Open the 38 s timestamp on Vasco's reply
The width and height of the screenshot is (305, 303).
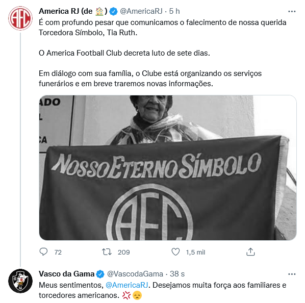click(177, 274)
